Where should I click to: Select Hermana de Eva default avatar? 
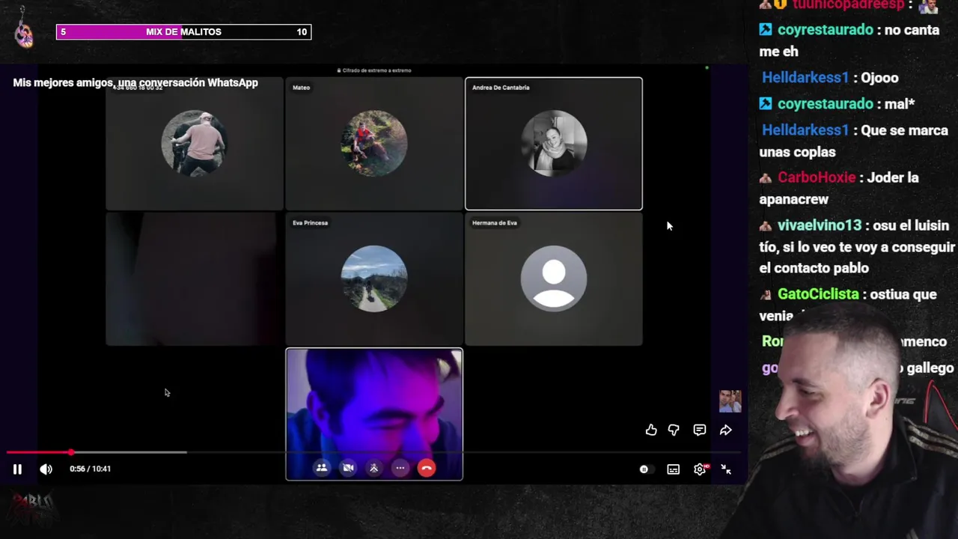(554, 278)
